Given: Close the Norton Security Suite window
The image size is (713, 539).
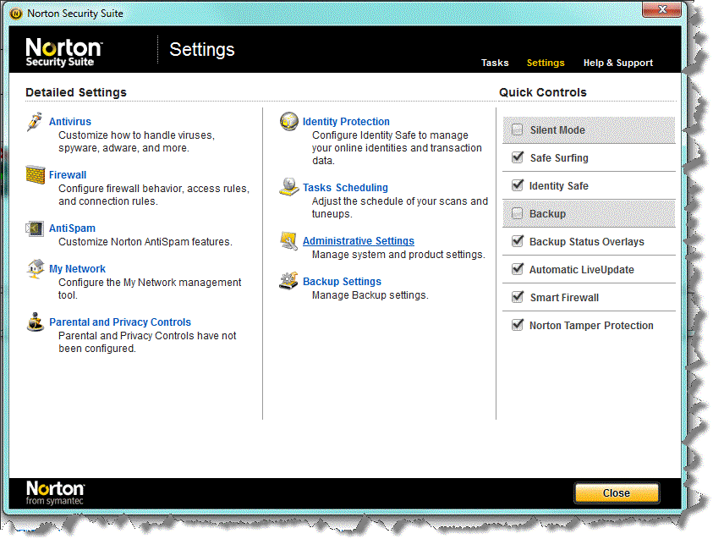Looking at the screenshot, I should click(662, 9).
